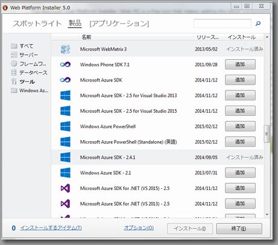Add Azure SDK for .NET (VS 2013) - 2.5

coord(240,203)
